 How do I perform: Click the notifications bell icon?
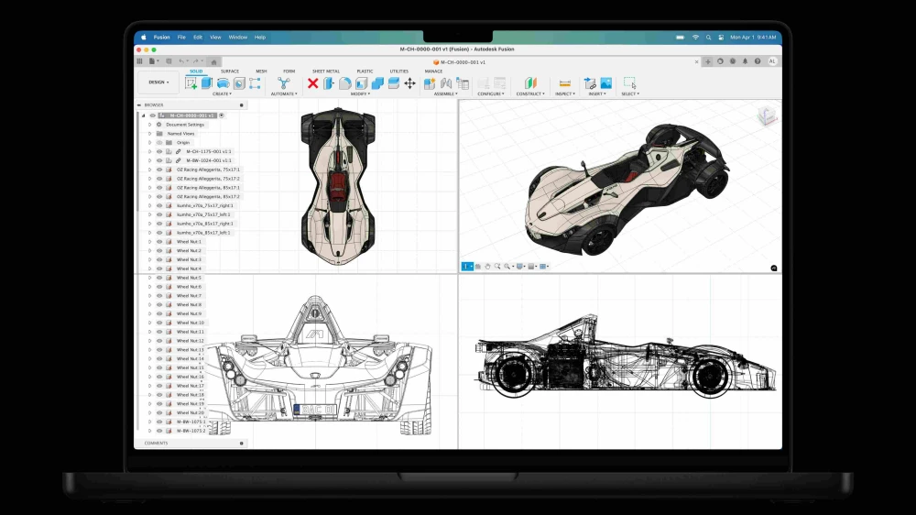(x=745, y=60)
